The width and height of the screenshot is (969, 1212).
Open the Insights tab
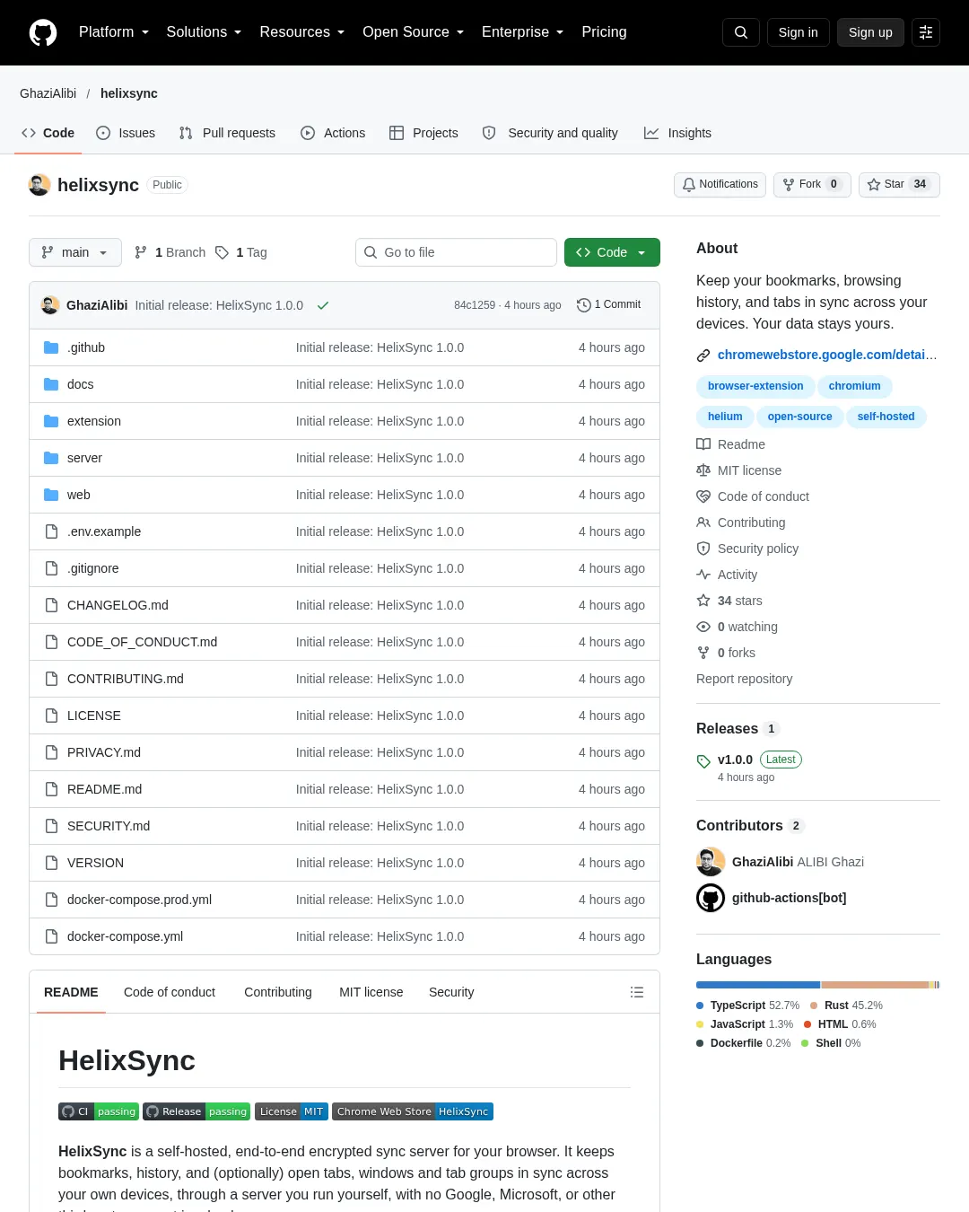pos(677,133)
